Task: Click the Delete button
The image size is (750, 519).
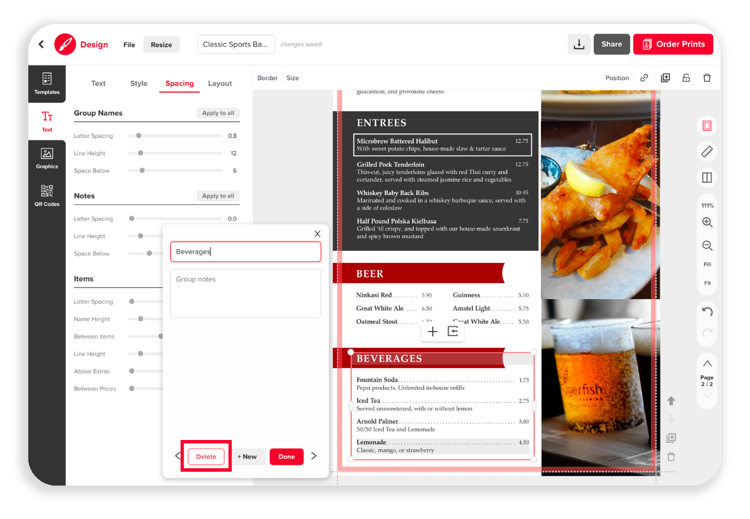Action: click(206, 456)
